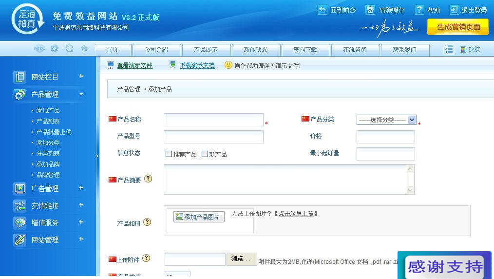Tick the 推荐产品 checkbox

[x=169, y=154]
